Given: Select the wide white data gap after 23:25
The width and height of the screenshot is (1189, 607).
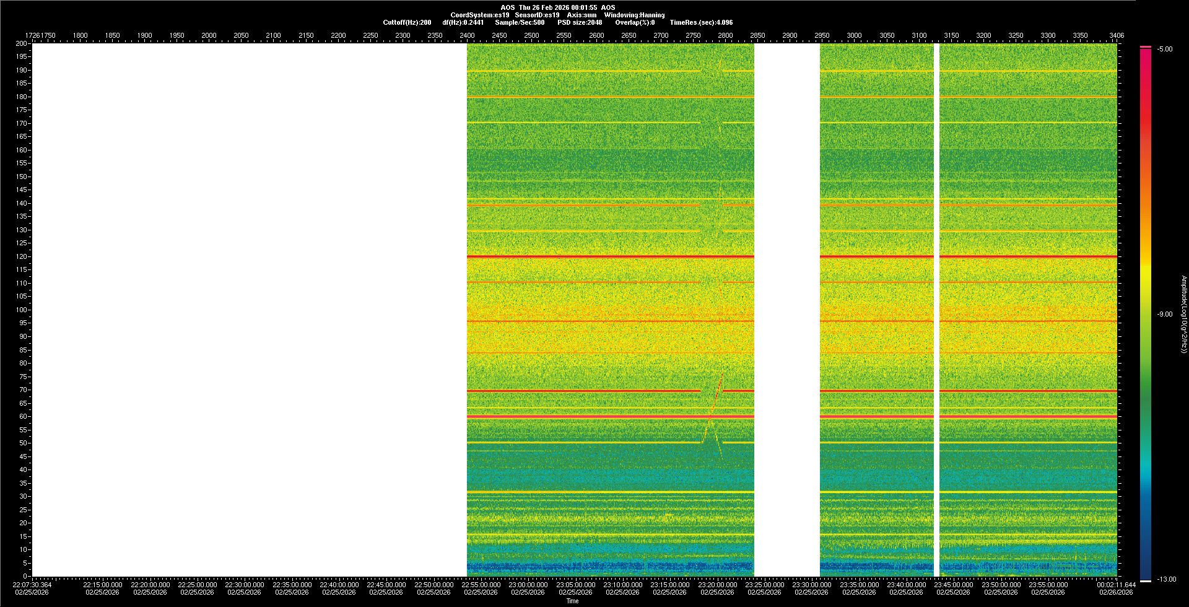Looking at the screenshot, I should pyautogui.click(x=787, y=310).
